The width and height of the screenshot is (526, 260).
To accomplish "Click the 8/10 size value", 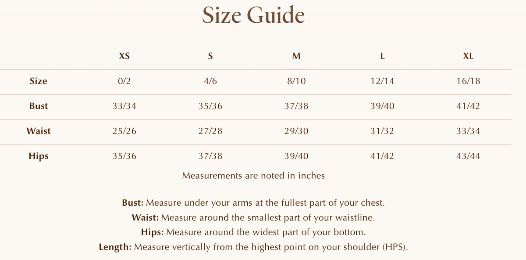I will 296,81.
